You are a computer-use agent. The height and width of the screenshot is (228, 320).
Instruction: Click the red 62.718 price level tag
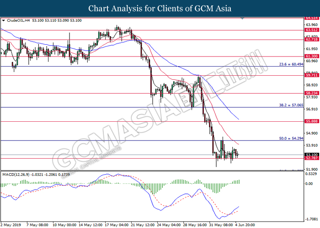[x=312, y=39]
